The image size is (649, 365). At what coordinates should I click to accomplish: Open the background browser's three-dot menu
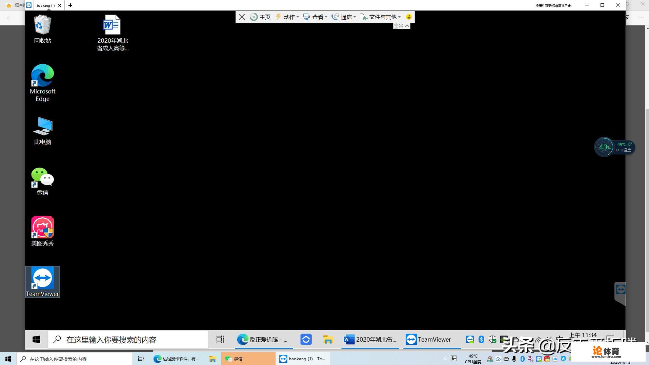click(x=641, y=18)
